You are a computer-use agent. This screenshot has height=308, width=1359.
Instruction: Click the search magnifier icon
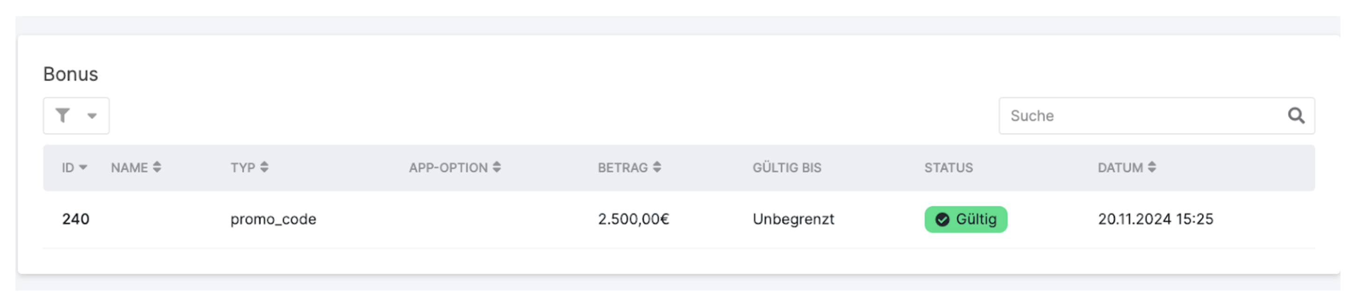click(x=1296, y=115)
